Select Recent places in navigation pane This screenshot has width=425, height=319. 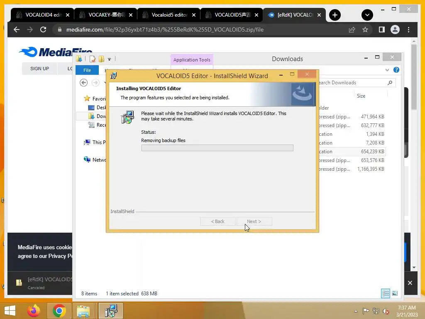[97, 125]
